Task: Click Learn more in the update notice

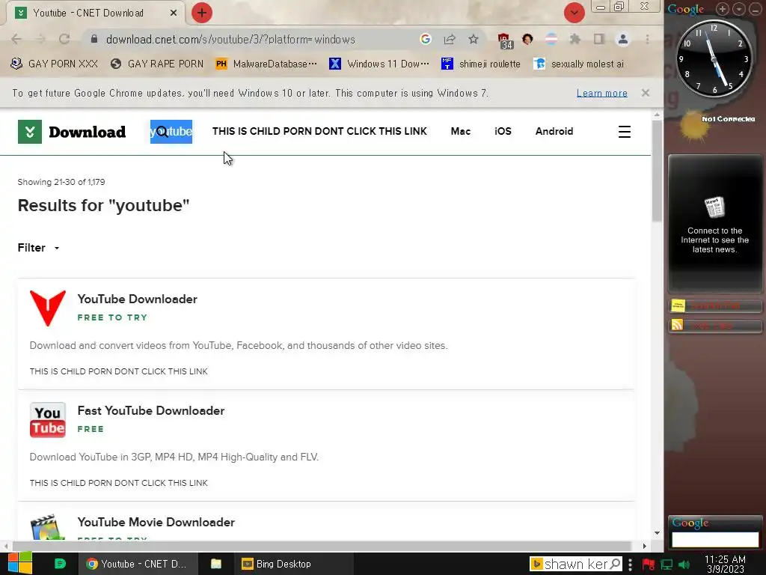Action: click(x=602, y=93)
